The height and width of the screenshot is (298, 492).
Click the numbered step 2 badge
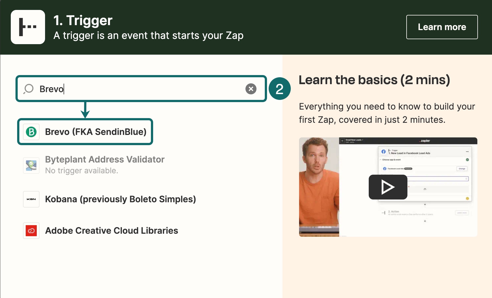(x=279, y=89)
